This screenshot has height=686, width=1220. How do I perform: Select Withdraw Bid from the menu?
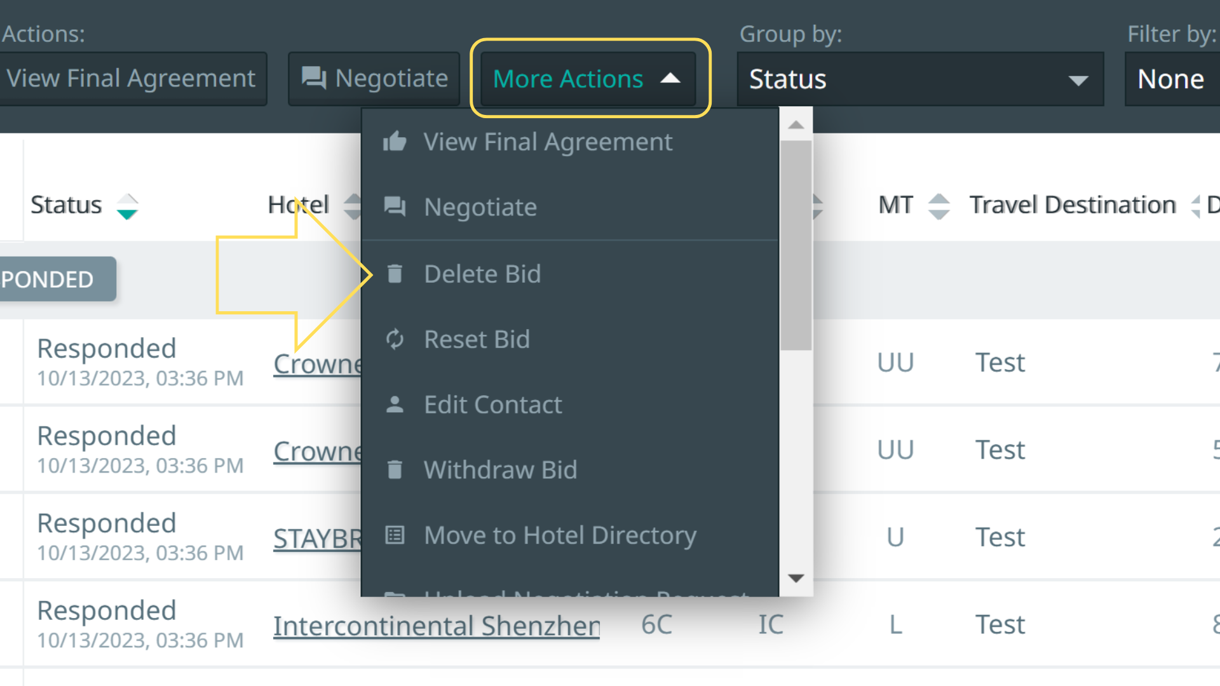[x=500, y=470]
